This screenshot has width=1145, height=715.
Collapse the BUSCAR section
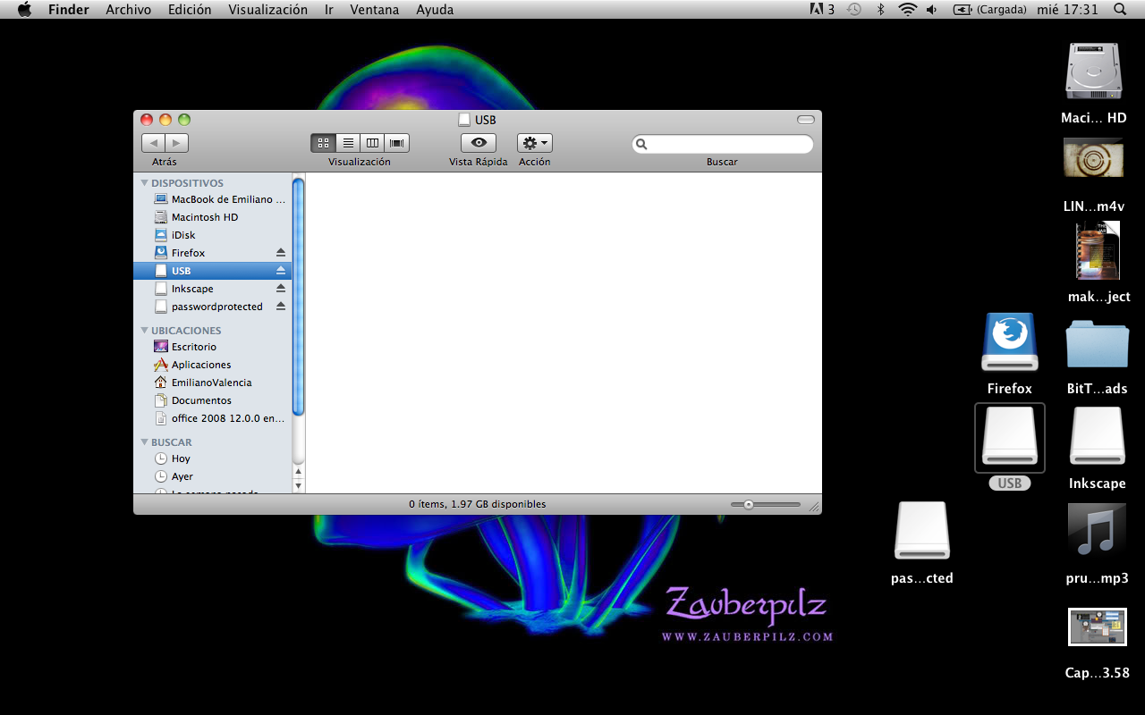[x=144, y=442]
